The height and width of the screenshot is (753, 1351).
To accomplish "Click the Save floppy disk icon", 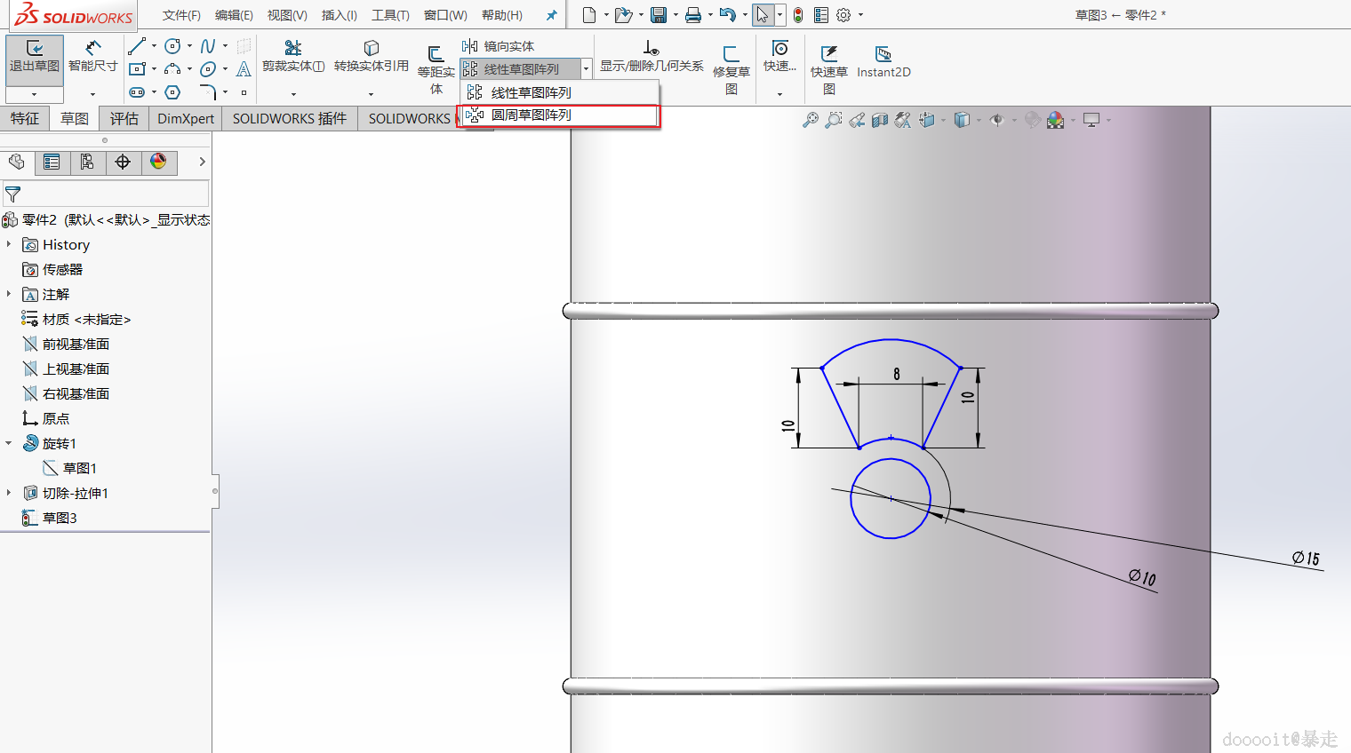I will point(659,15).
